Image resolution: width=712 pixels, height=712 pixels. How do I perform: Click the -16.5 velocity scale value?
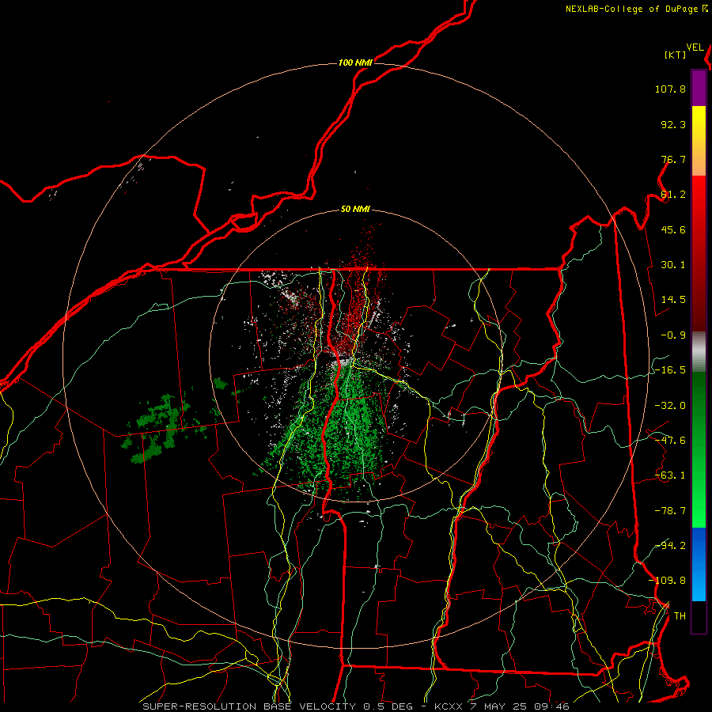tap(670, 370)
